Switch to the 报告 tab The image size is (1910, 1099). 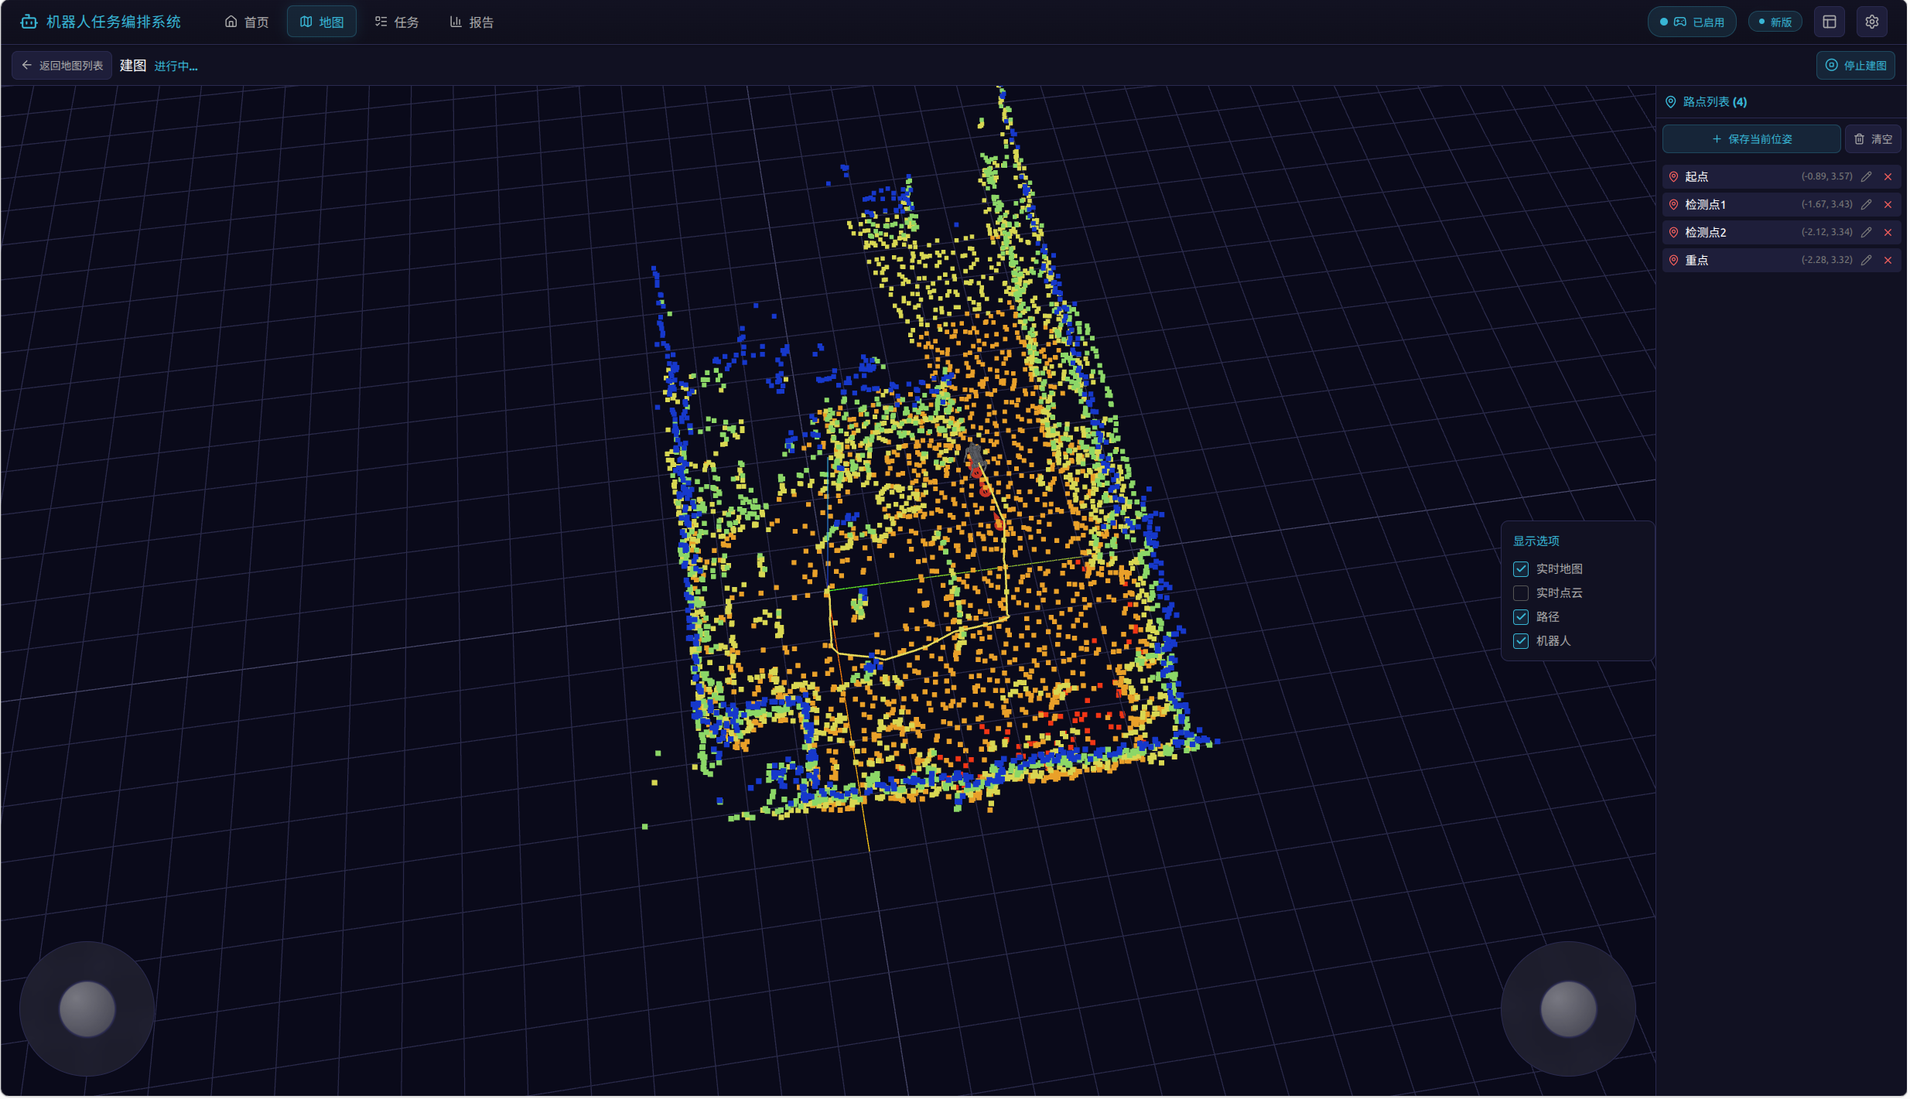click(472, 22)
